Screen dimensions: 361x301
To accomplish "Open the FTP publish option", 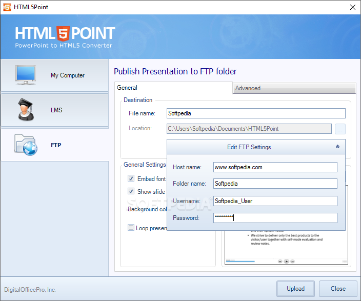I will [54, 145].
